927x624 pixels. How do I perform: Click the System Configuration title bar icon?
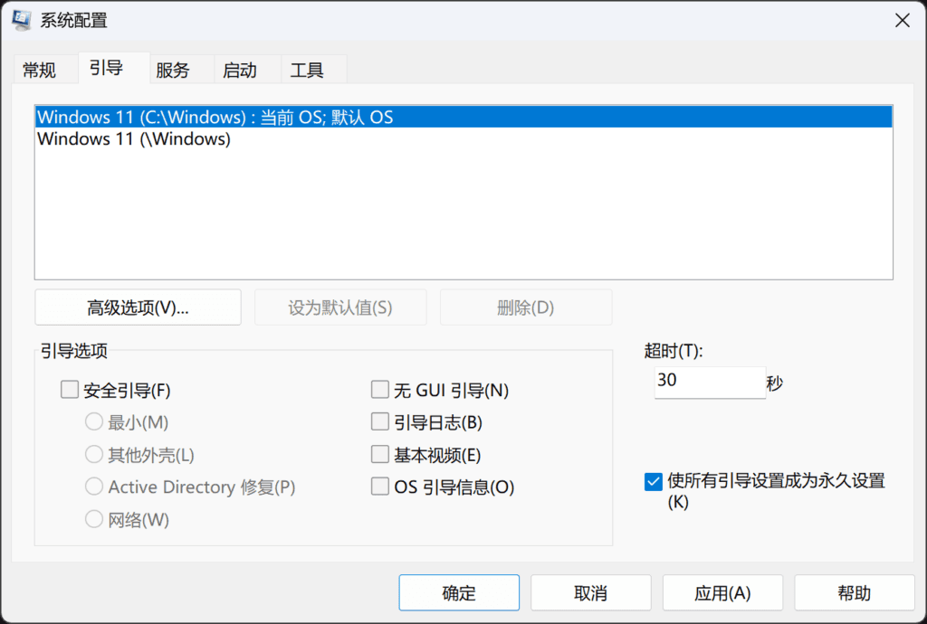(21, 19)
